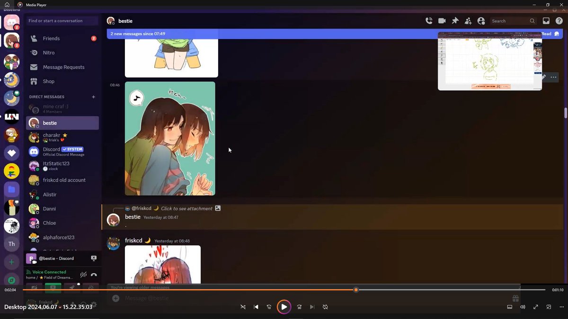Enter full screen in Media Player
The width and height of the screenshot is (568, 319).
(536, 307)
